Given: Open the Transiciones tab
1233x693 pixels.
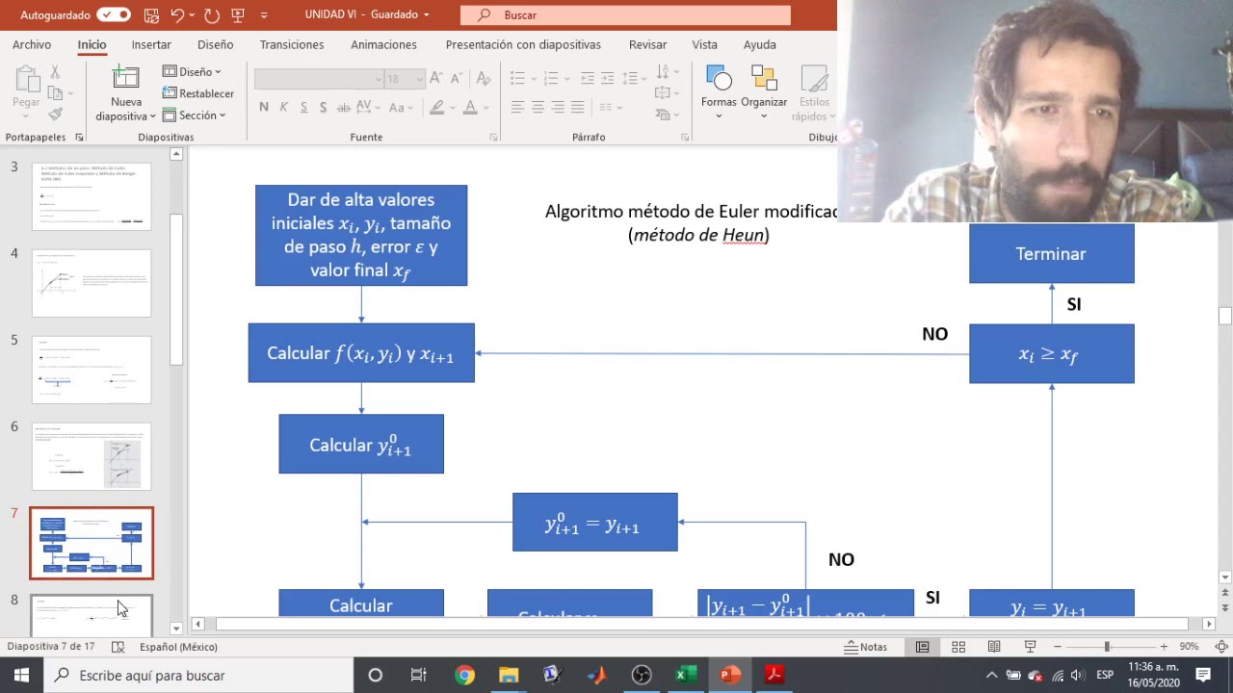Looking at the screenshot, I should click(x=292, y=44).
